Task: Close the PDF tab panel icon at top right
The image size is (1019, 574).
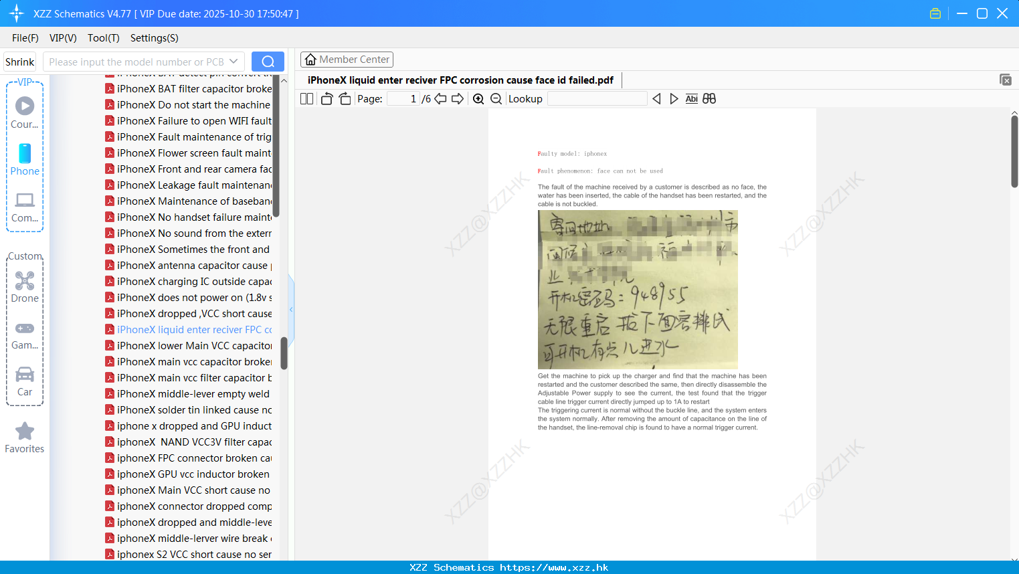Action: (1006, 80)
